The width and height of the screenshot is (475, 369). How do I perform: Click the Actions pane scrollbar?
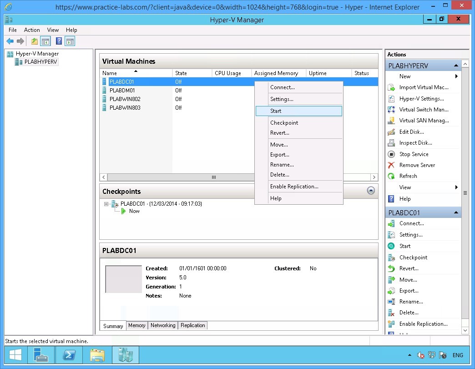pos(465,193)
